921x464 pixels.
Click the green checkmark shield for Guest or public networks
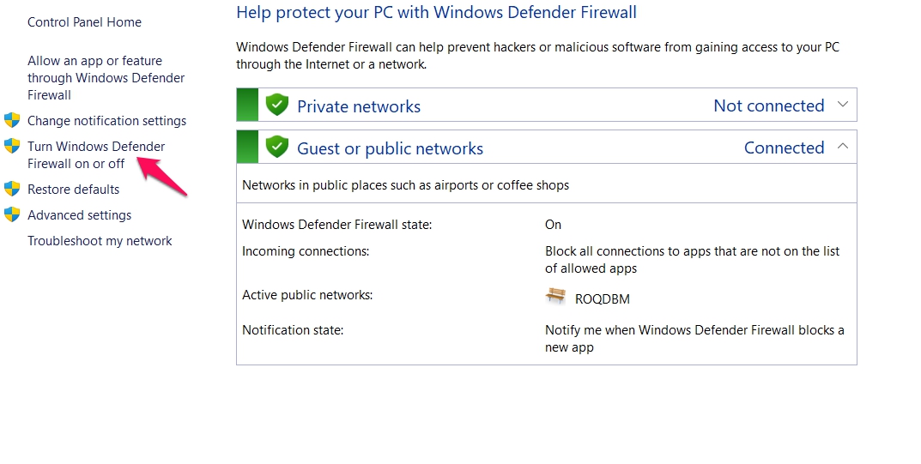276,148
